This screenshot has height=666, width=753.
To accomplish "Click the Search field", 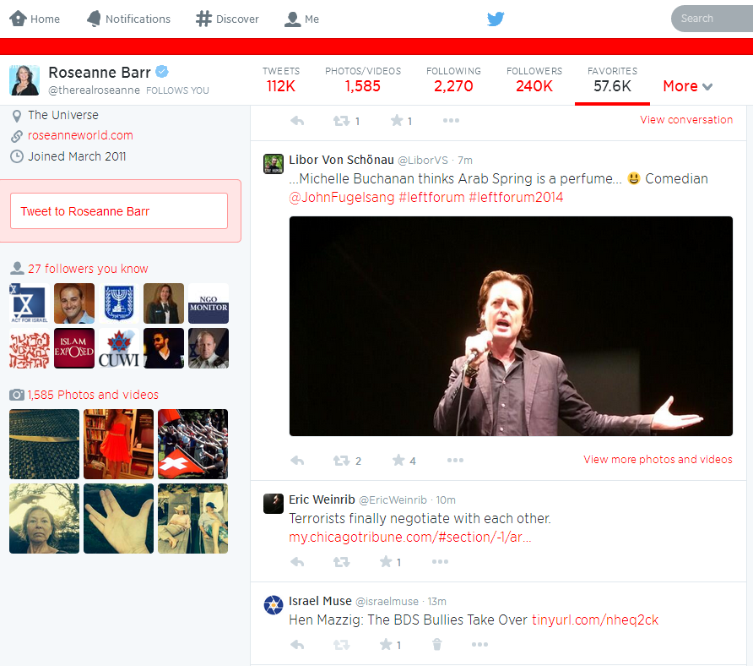I will 712,19.
